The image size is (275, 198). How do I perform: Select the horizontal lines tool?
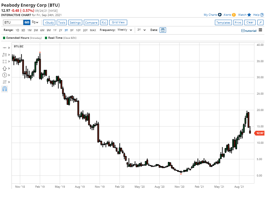coord(5,82)
